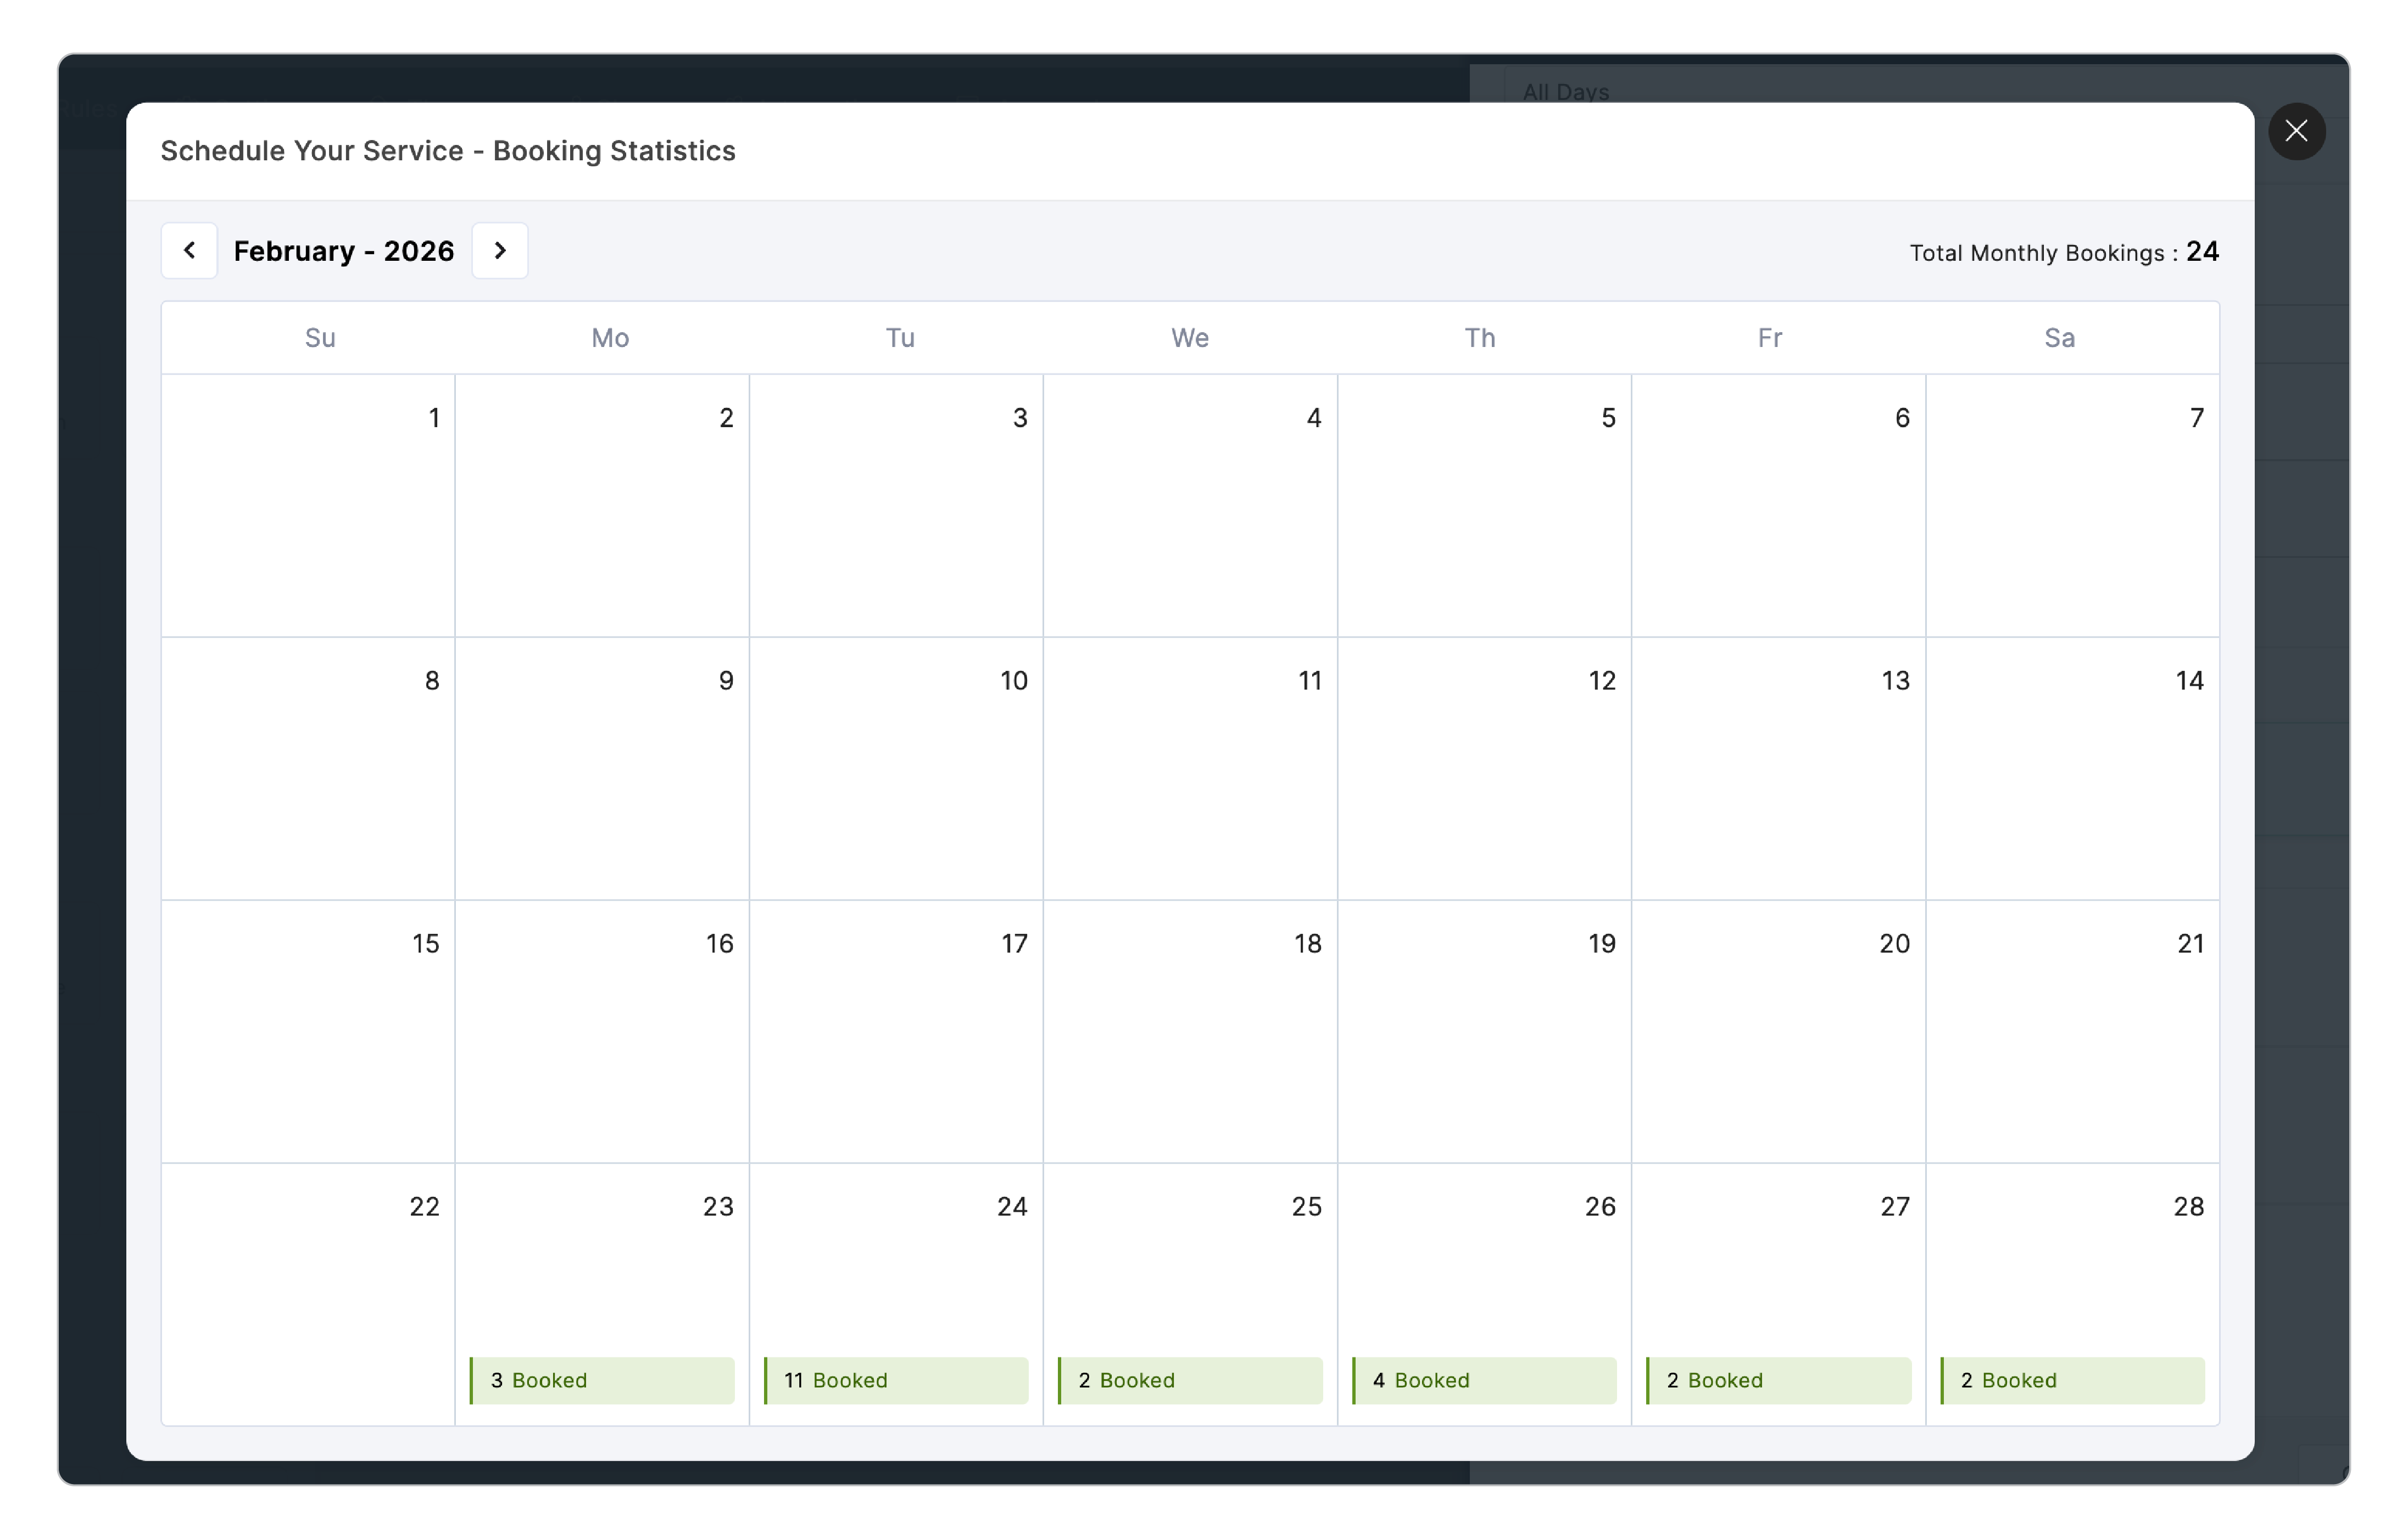The image size is (2408, 1539).
Task: Select day 13 in the calendar
Action: pyautogui.click(x=1778, y=769)
